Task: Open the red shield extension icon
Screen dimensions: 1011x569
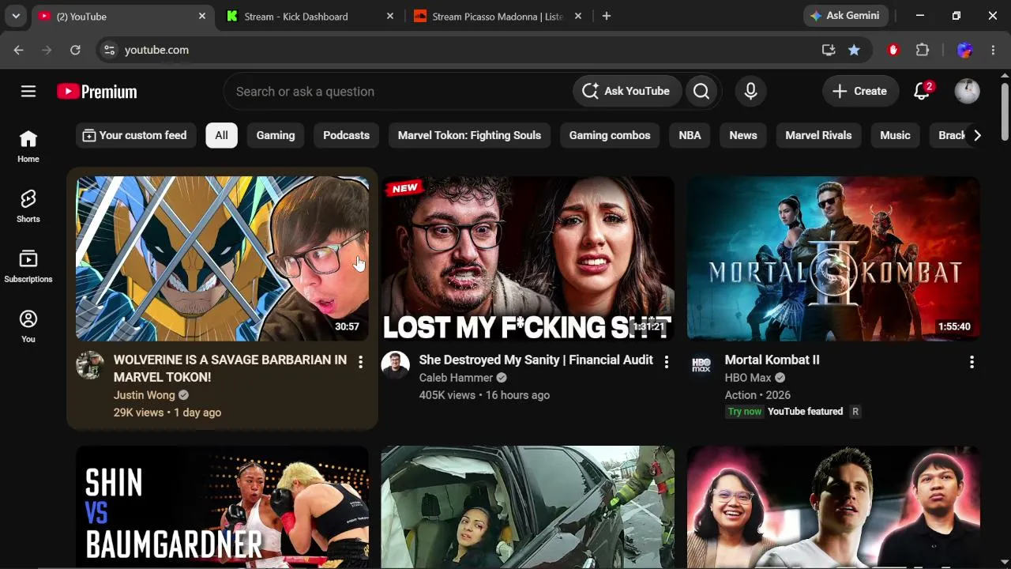Action: coord(893,50)
